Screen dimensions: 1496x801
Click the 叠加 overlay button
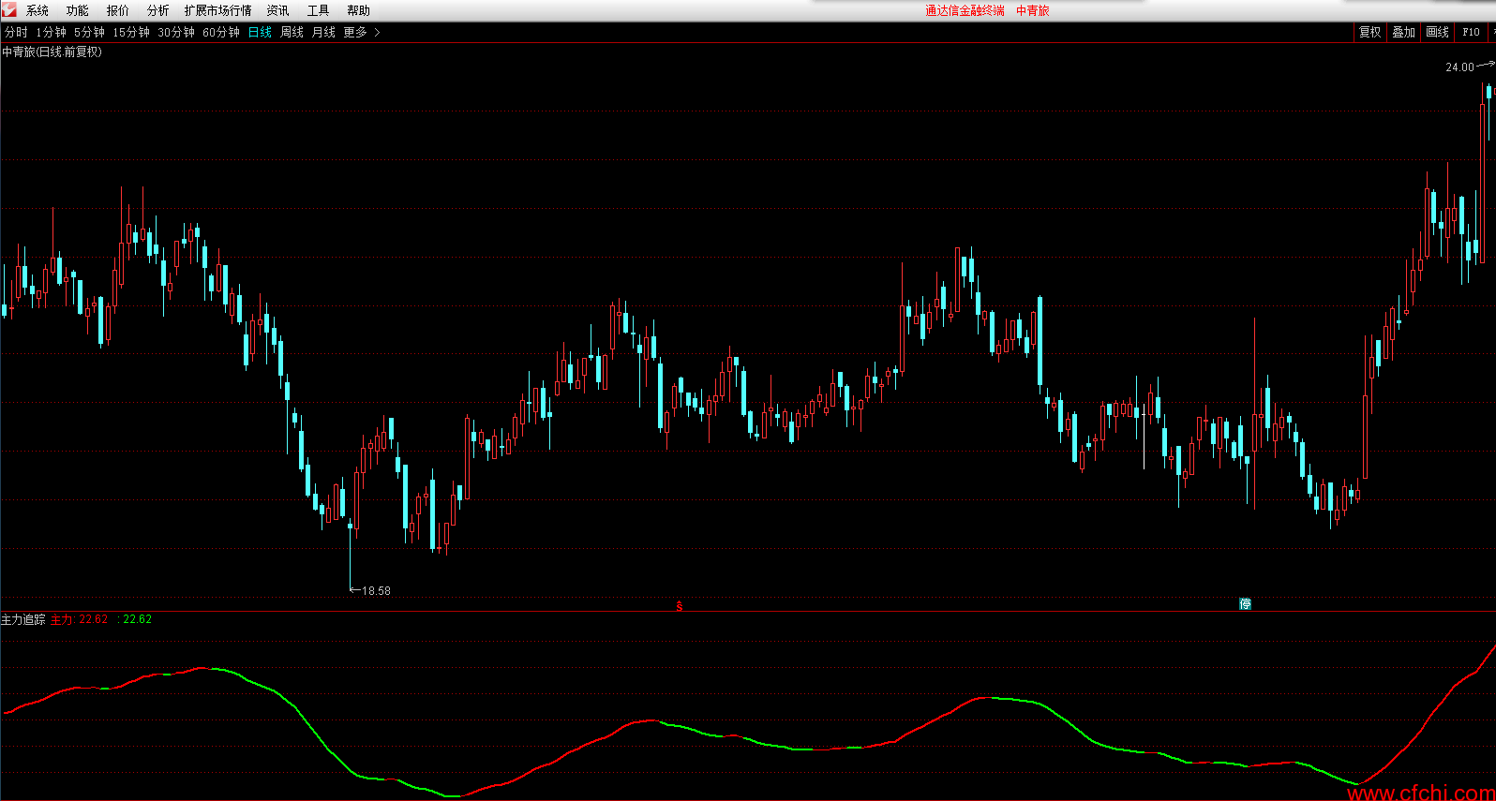coord(1404,32)
